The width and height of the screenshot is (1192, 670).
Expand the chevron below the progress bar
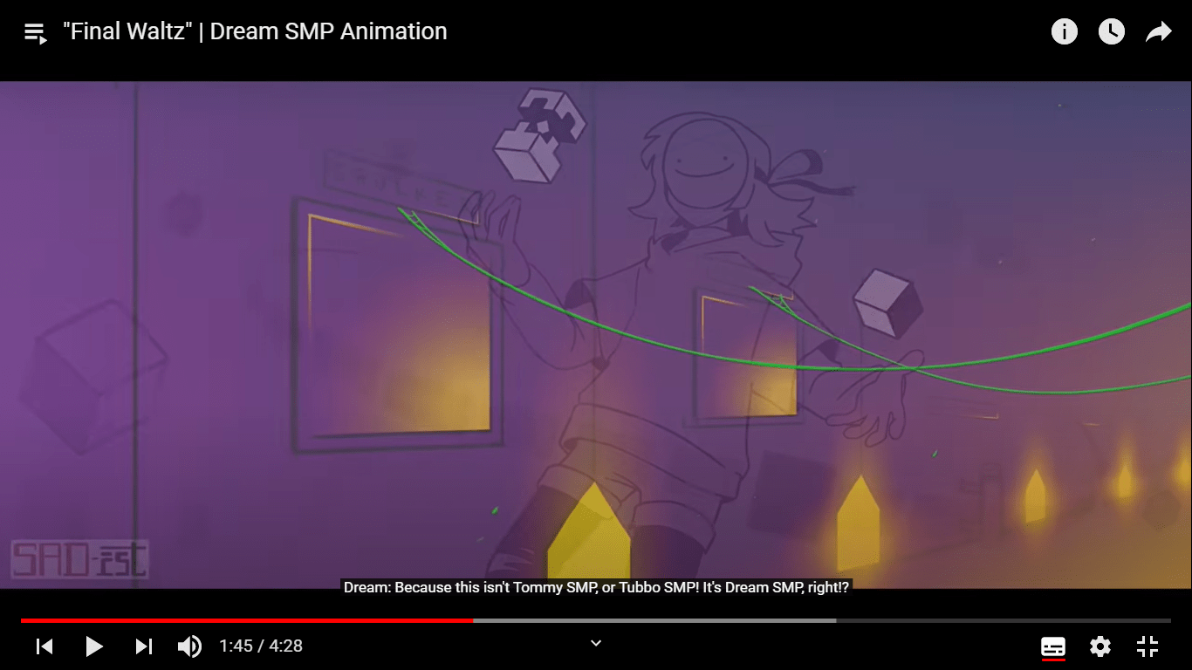pyautogui.click(x=596, y=643)
